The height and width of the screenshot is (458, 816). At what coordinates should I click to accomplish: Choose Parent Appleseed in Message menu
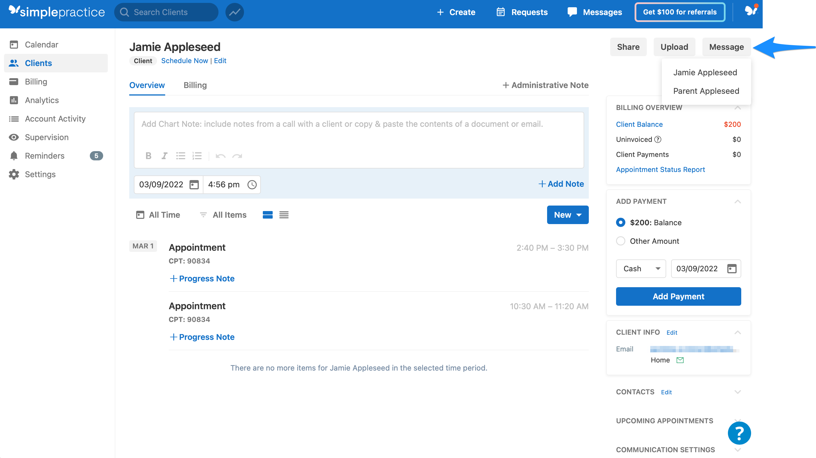(706, 91)
